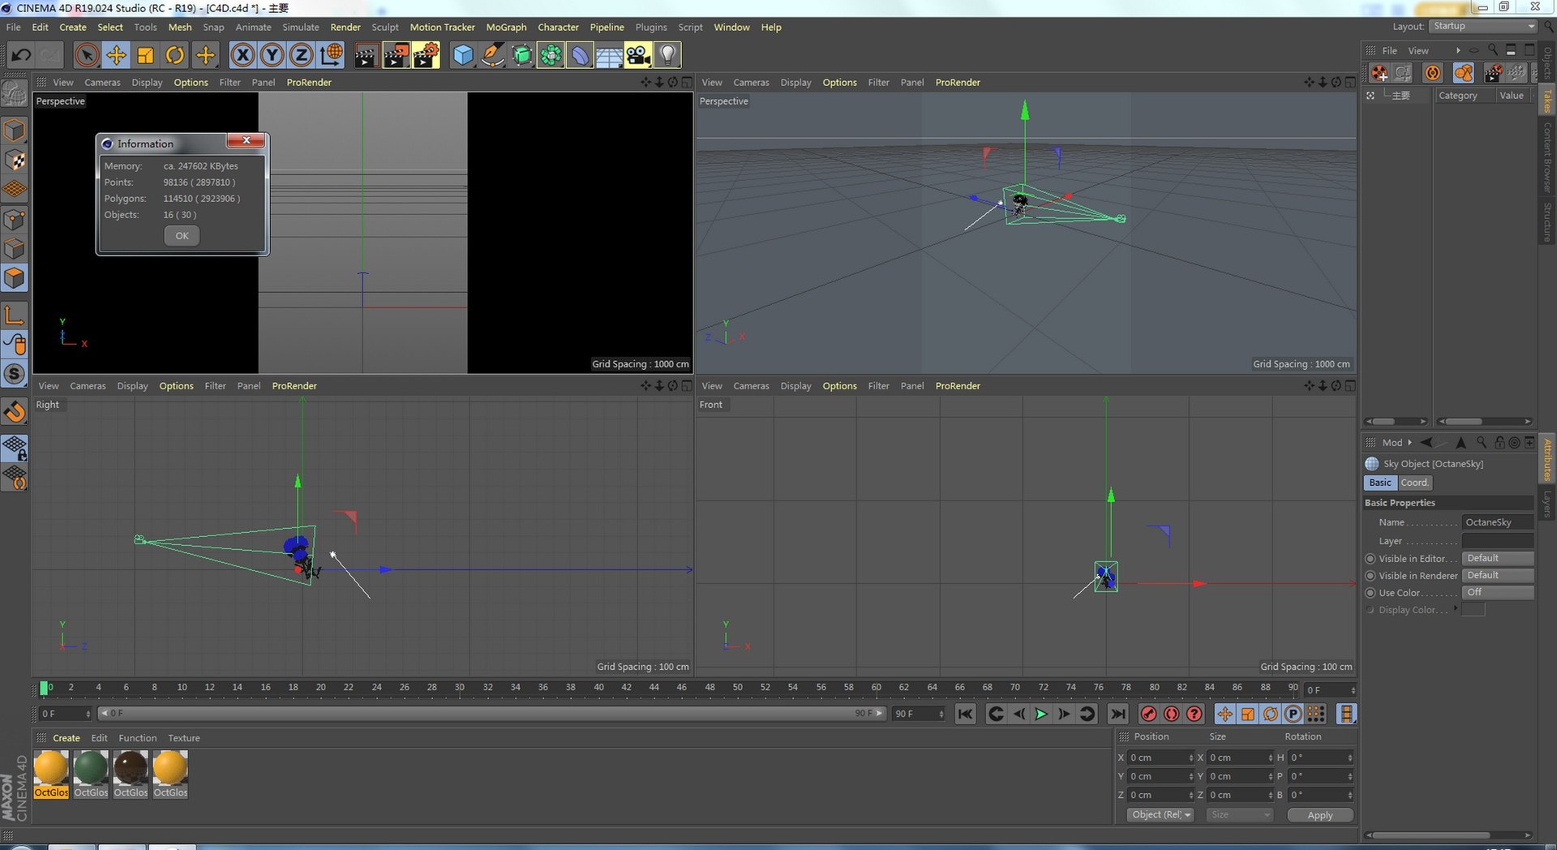Viewport: 1557px width, 850px height.
Task: Toggle Use Color animation dot
Action: pyautogui.click(x=1370, y=593)
